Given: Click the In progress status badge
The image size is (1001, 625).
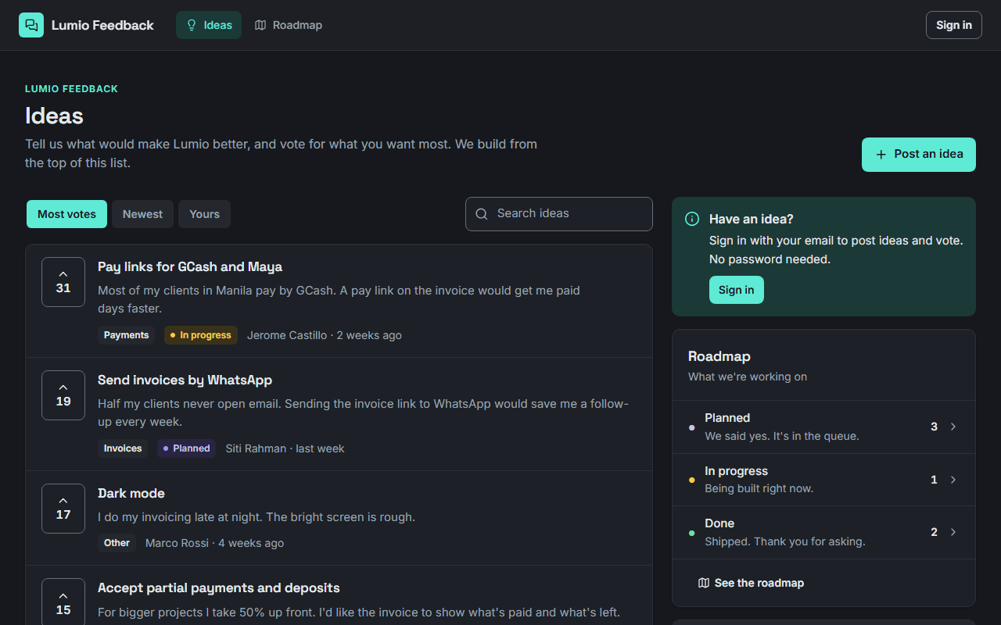Looking at the screenshot, I should (x=201, y=335).
